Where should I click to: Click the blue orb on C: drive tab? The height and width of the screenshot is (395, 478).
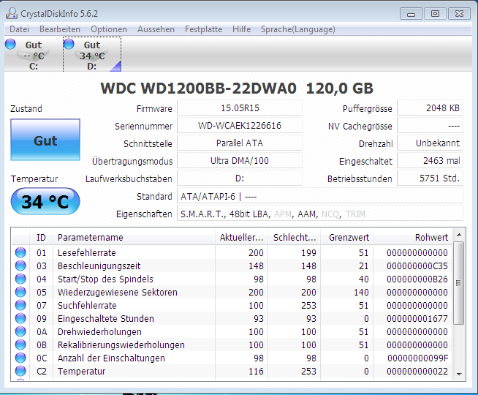point(10,44)
